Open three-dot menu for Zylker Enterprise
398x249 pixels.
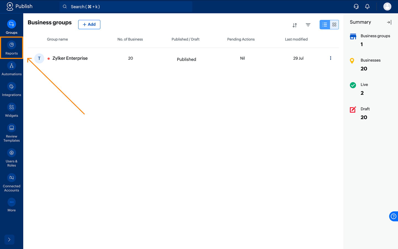[x=331, y=58]
